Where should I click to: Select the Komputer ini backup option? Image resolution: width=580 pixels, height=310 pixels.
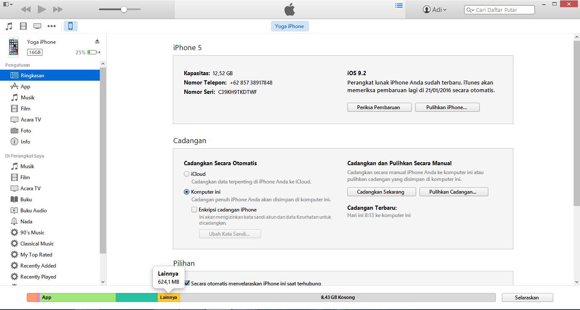coord(187,192)
